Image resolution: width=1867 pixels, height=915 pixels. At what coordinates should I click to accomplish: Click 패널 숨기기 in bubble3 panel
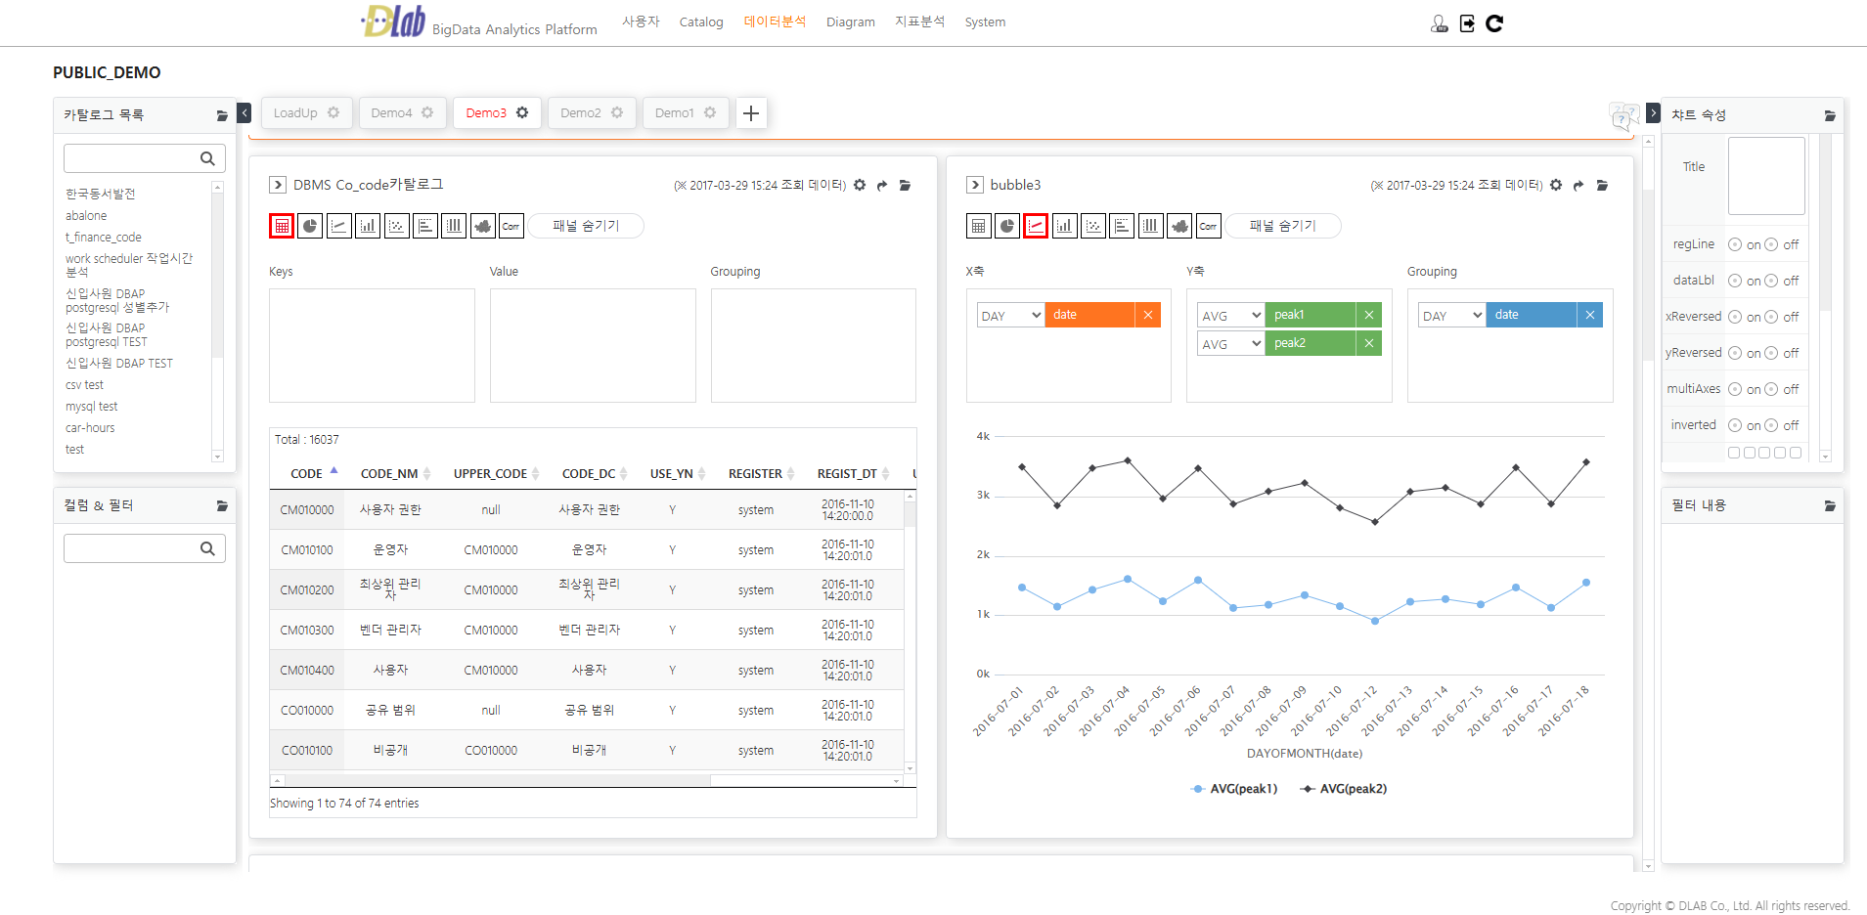coord(1283,226)
